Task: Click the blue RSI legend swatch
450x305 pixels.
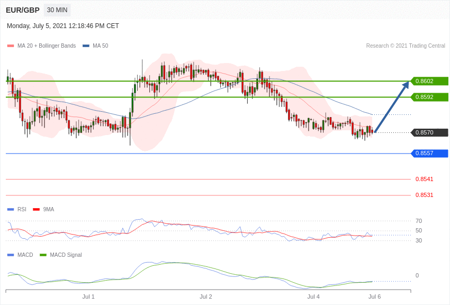Action: click(11, 210)
